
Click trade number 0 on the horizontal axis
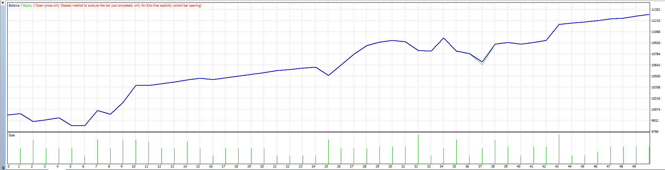point(8,167)
